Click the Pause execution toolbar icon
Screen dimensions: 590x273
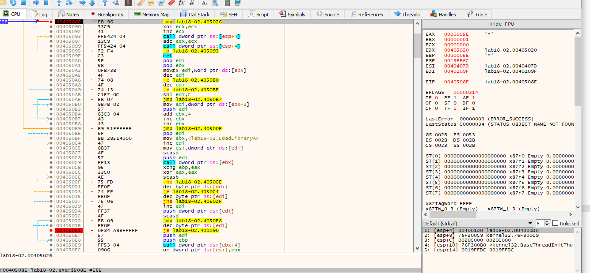pyautogui.click(x=46, y=3)
